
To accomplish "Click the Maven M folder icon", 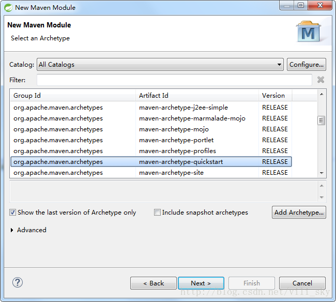I will click(x=308, y=32).
